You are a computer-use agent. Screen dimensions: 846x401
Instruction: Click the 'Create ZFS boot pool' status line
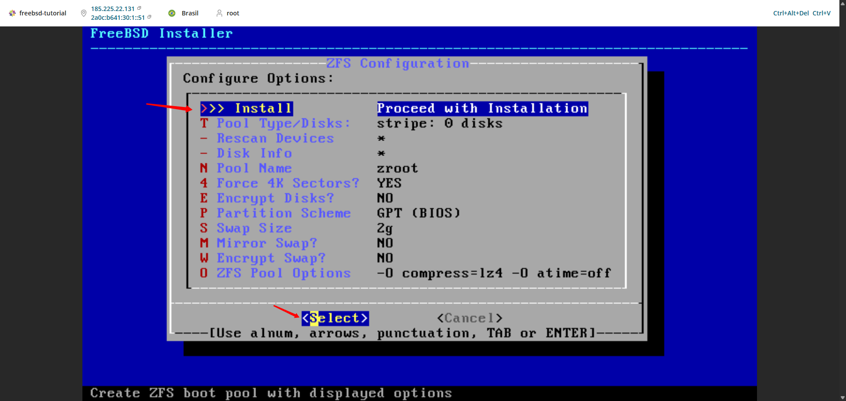[x=271, y=393]
